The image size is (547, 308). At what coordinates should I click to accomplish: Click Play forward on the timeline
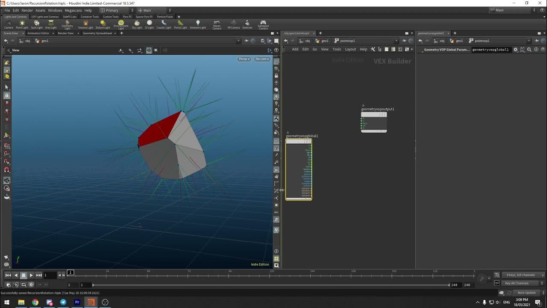[x=31, y=275]
